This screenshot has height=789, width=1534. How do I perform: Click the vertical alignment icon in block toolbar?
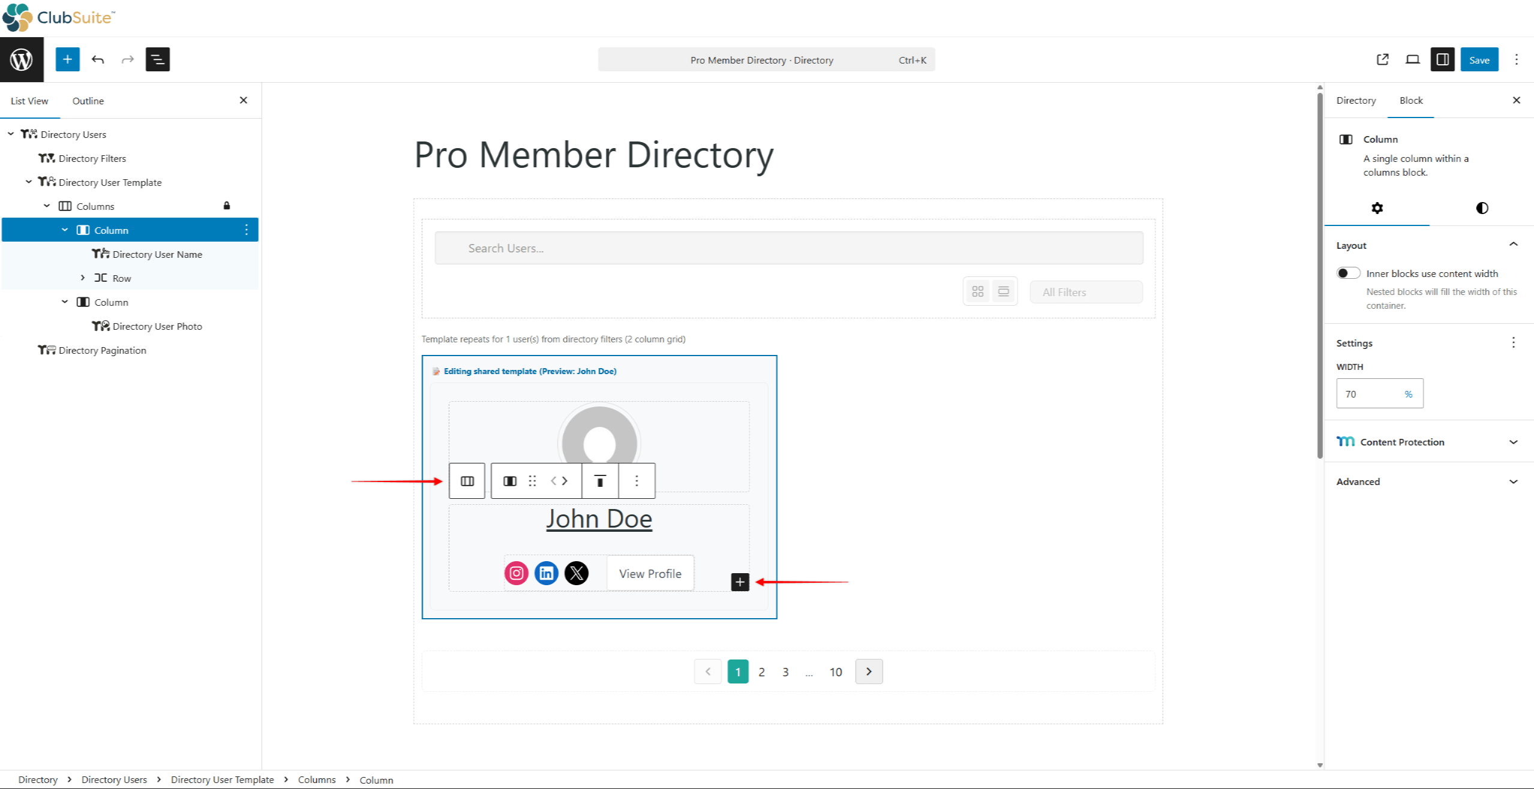pos(599,480)
